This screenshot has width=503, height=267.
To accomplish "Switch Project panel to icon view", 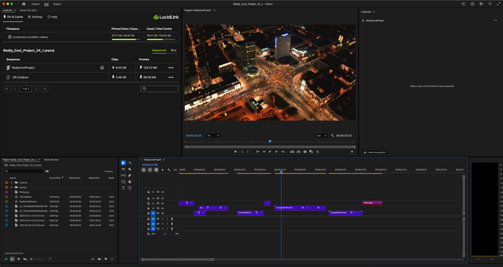I will [x=19, y=259].
